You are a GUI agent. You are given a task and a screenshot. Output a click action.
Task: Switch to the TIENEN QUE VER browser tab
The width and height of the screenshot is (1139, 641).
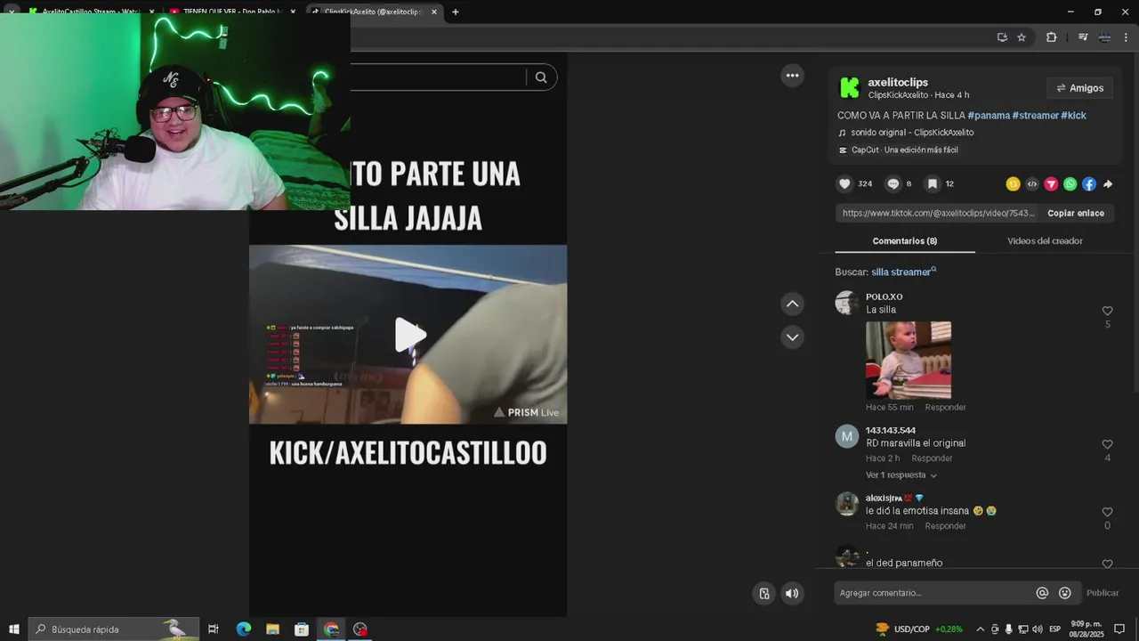tap(234, 12)
